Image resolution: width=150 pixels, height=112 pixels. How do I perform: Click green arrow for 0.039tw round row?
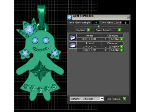[x=122, y=47]
